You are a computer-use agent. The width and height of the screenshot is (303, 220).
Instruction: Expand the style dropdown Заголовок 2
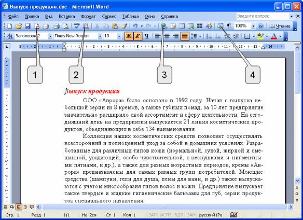click(x=50, y=36)
